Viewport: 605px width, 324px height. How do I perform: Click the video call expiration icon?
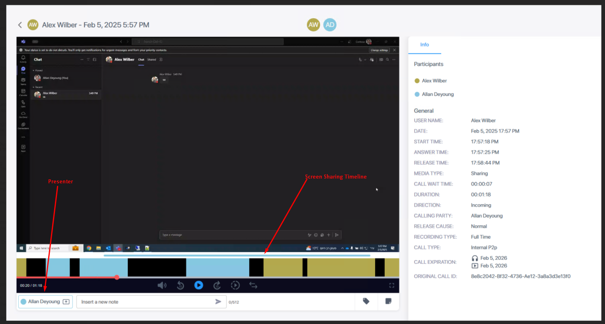(475, 266)
